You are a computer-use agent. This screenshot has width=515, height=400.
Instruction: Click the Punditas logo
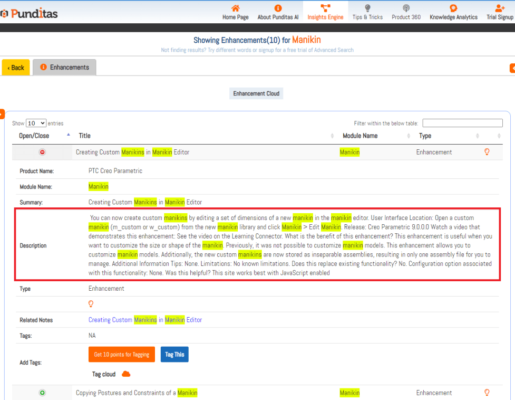coord(30,13)
